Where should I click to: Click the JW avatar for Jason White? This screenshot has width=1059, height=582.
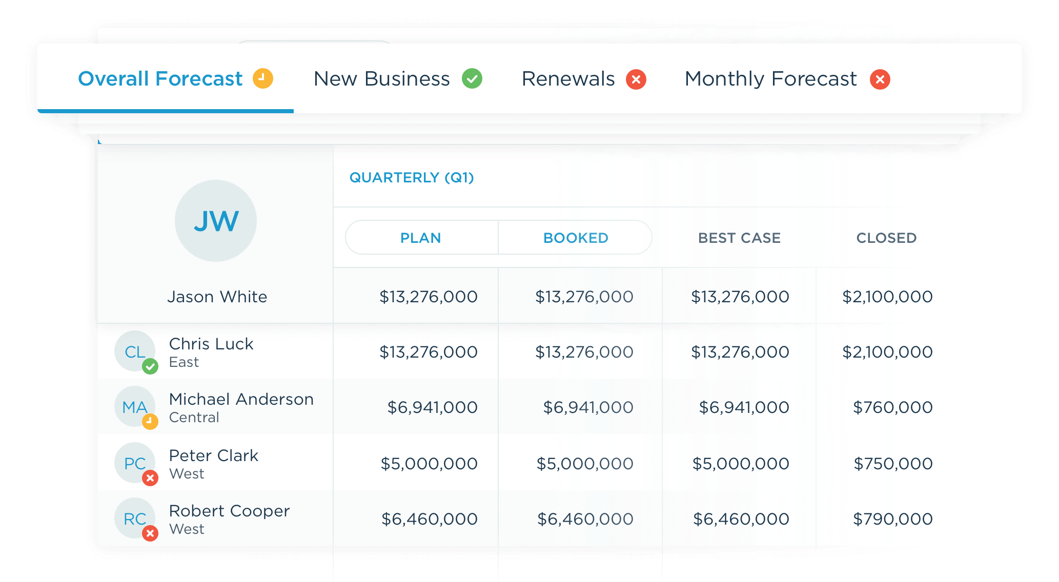coord(215,220)
